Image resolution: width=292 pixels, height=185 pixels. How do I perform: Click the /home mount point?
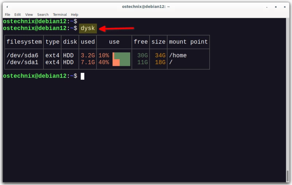tap(178, 55)
